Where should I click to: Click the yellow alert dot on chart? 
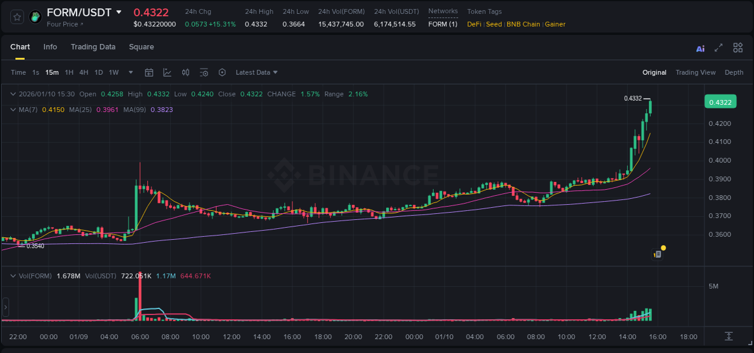click(x=663, y=248)
